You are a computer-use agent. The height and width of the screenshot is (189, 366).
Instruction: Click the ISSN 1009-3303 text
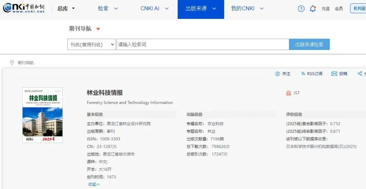tap(103, 139)
